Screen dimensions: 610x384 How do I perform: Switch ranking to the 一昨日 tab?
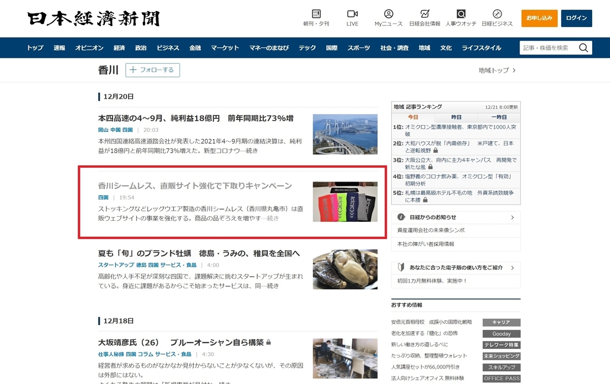(x=499, y=117)
